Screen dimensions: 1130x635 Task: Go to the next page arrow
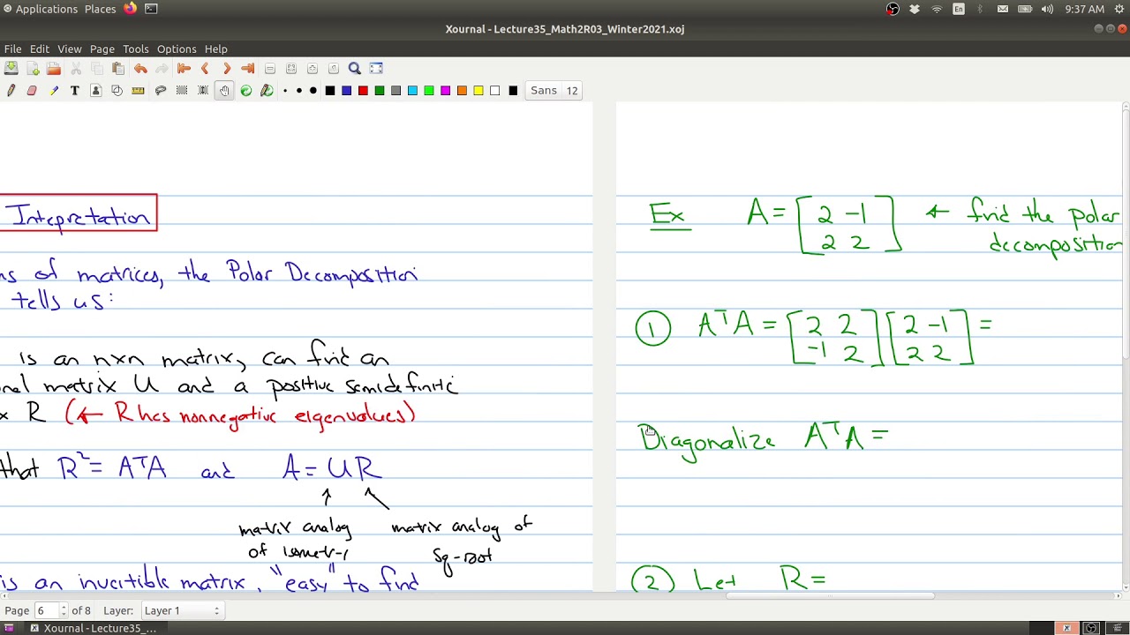(226, 69)
